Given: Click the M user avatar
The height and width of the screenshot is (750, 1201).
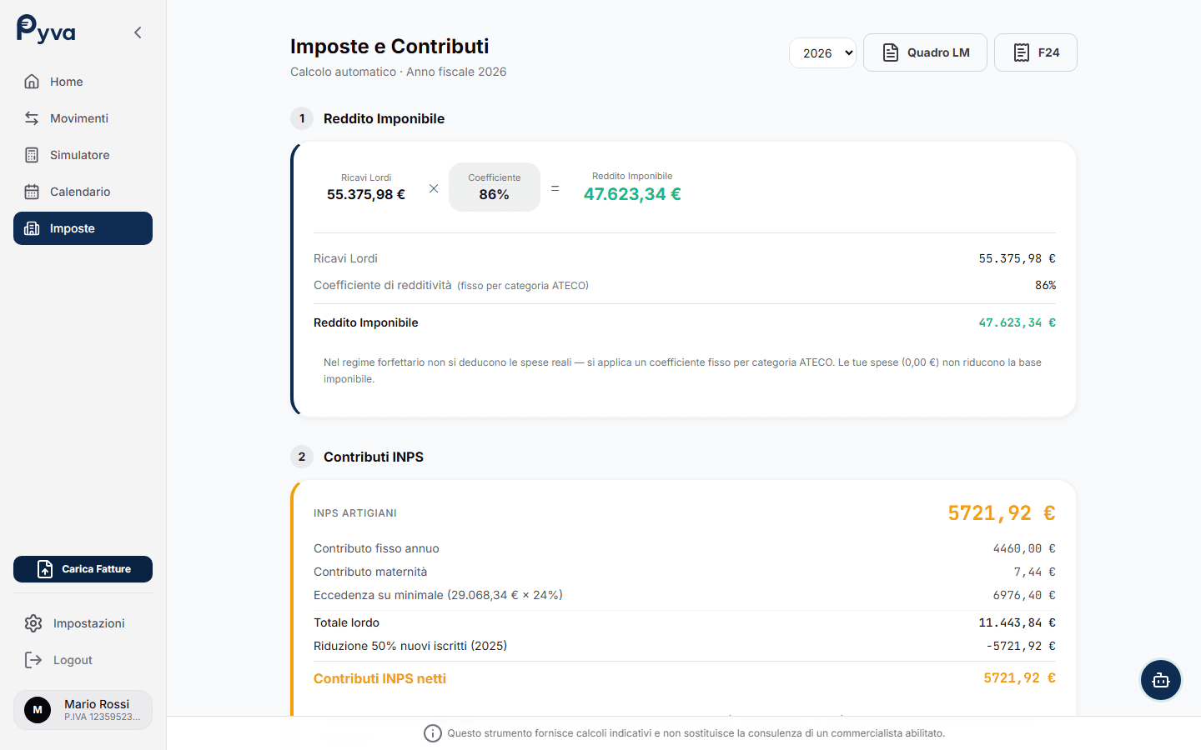Looking at the screenshot, I should click(38, 710).
